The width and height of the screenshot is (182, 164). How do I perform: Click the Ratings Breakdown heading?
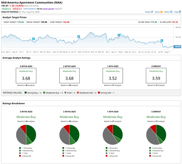pos(13,103)
